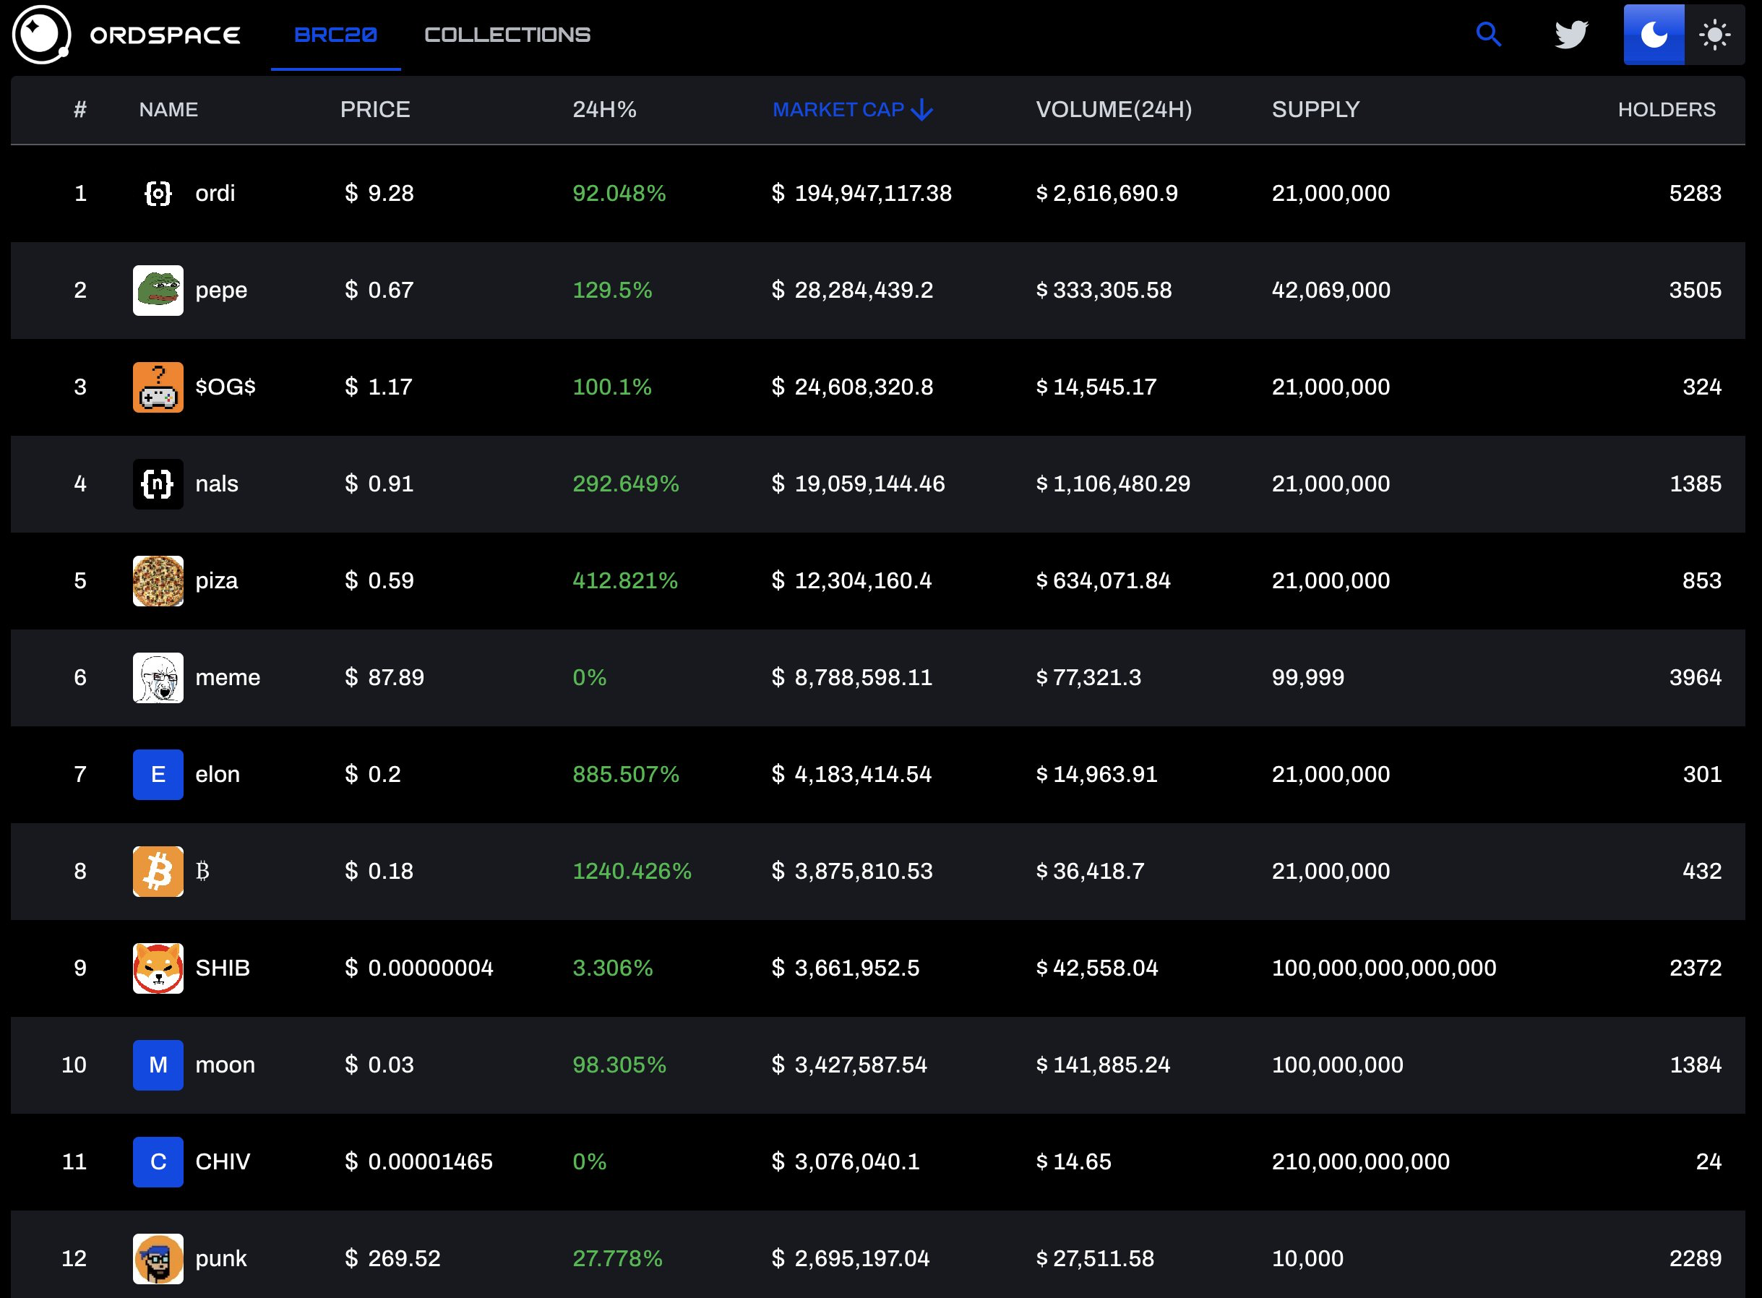
Task: Click the orange Bitcoin token icon
Action: (x=158, y=871)
